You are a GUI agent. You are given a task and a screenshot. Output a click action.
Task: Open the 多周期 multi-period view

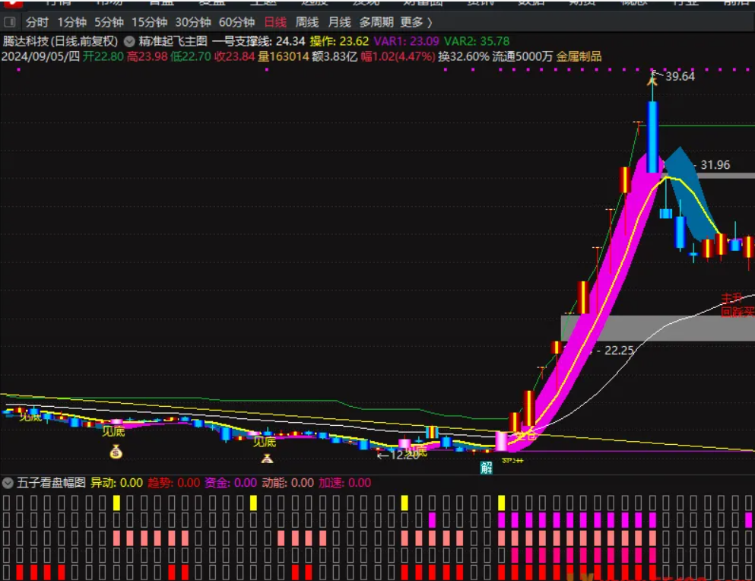[376, 22]
